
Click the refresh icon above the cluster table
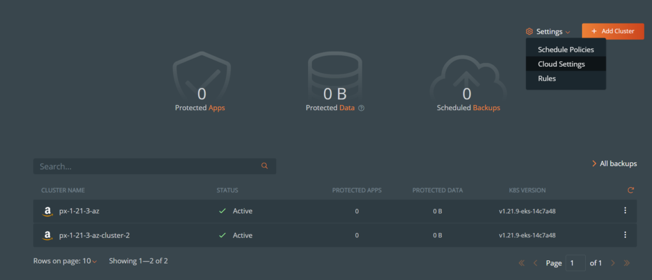630,190
